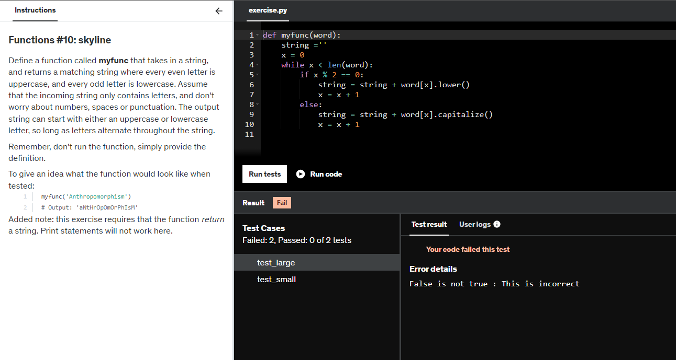Click the error details message text

pyautogui.click(x=494, y=283)
